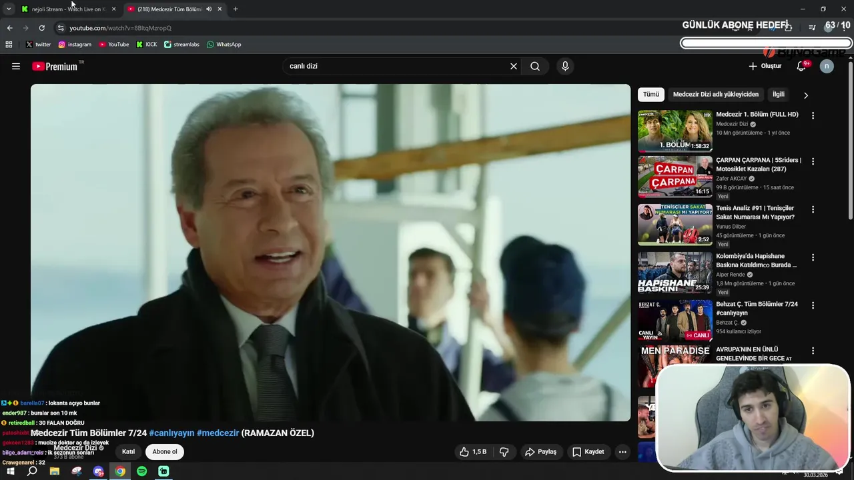854x480 pixels.
Task: Open Discord from the taskbar
Action: 99,471
